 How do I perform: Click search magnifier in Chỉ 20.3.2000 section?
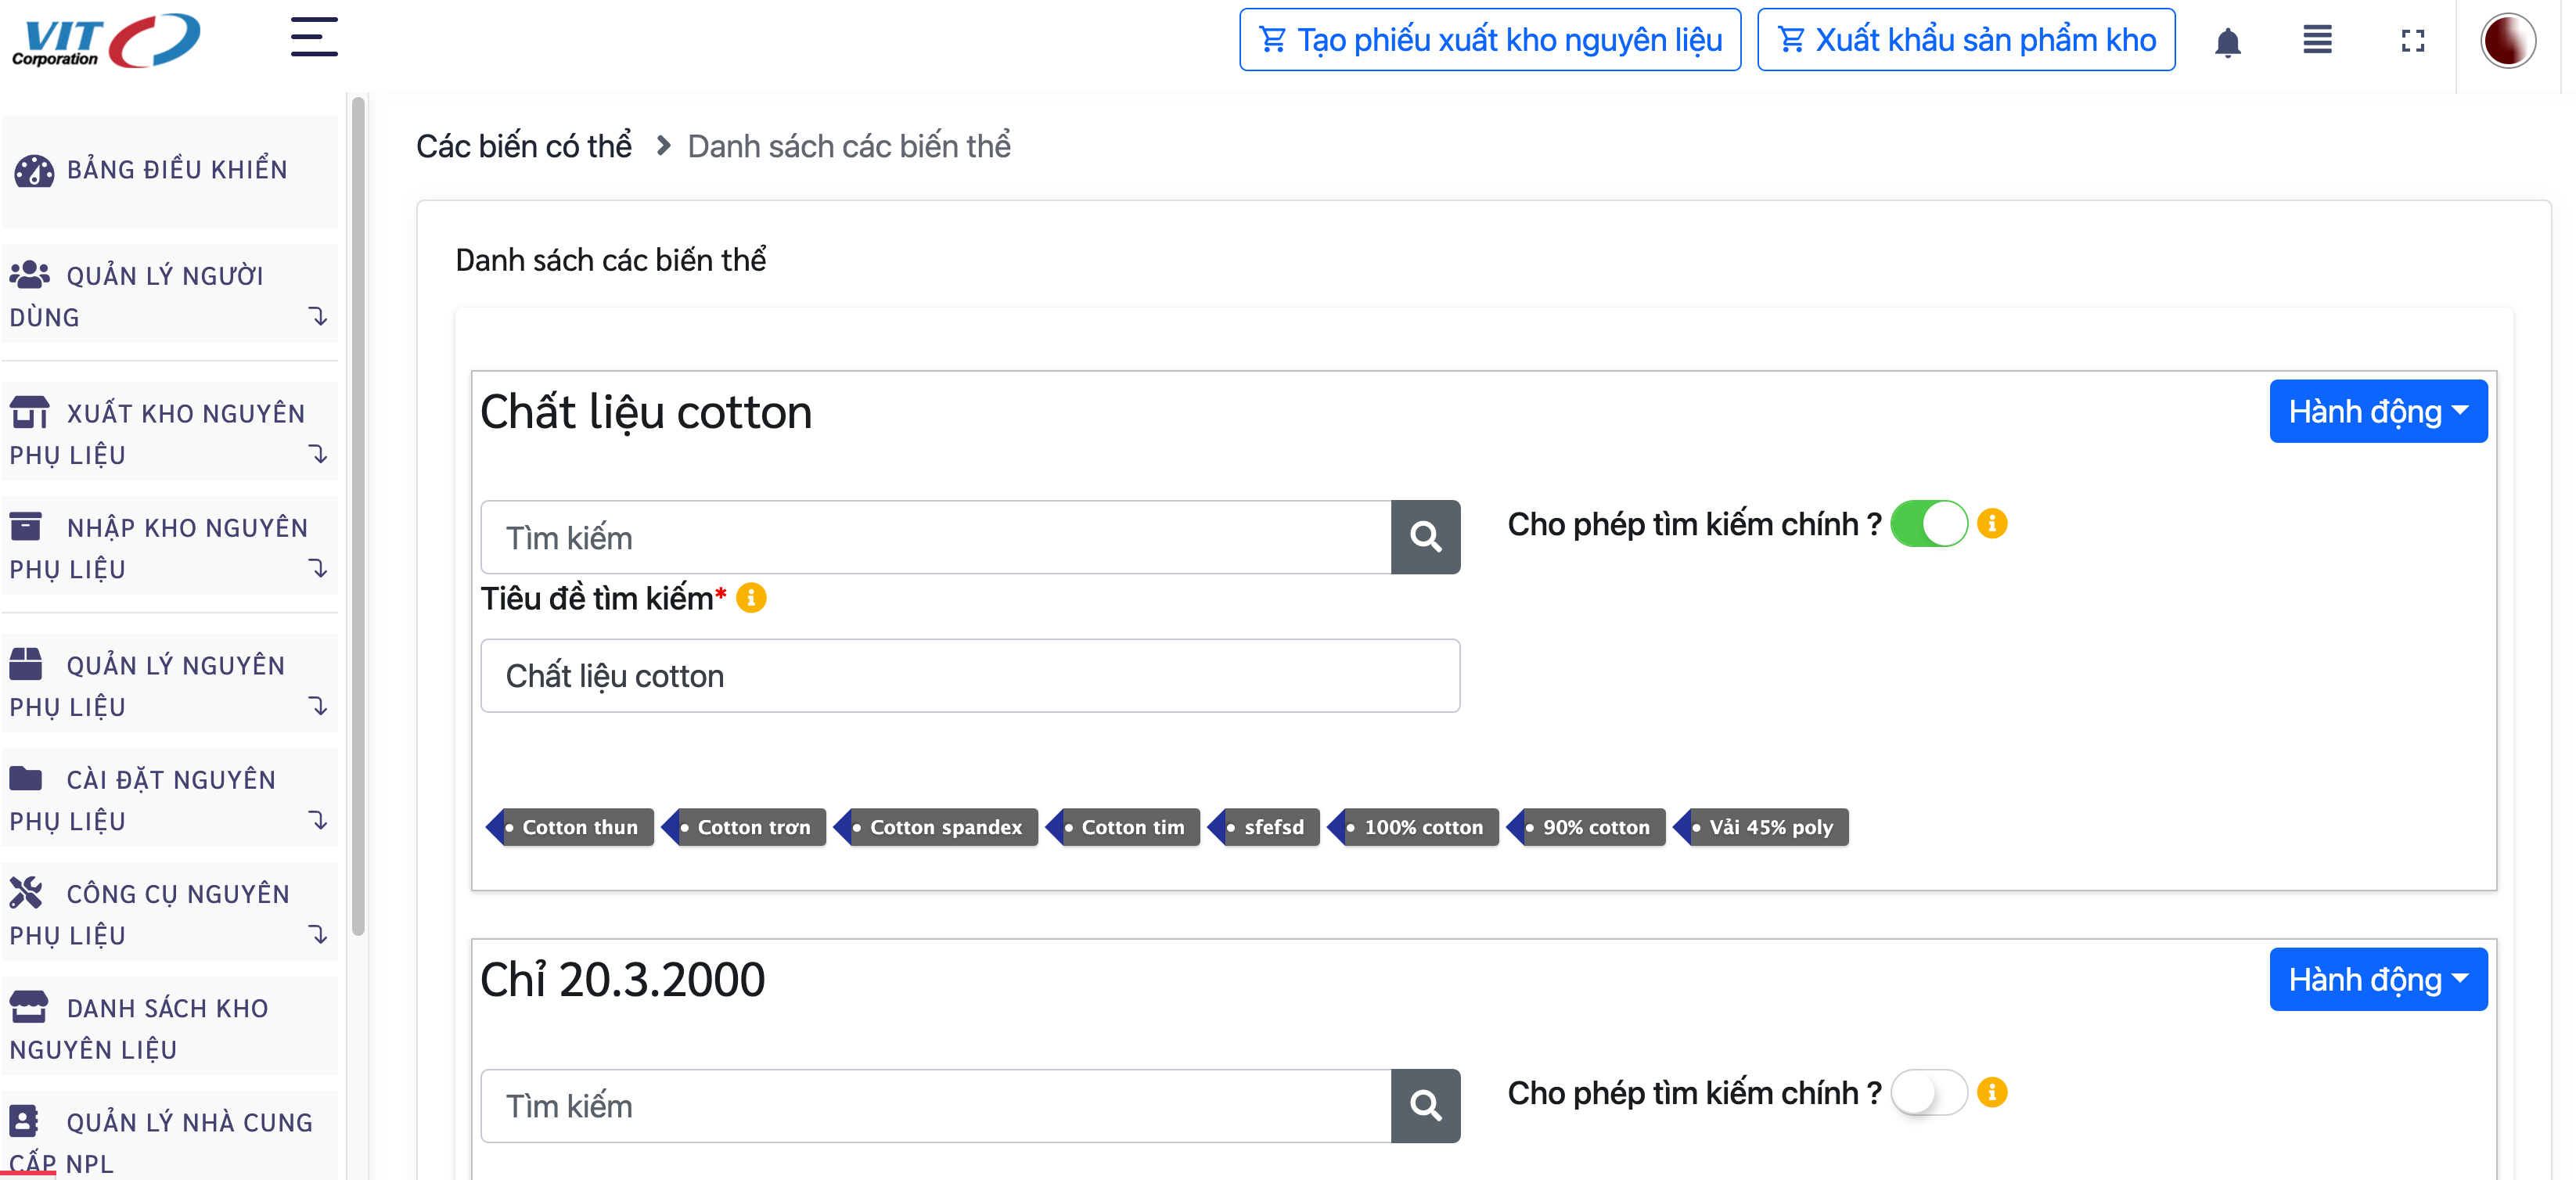(x=1425, y=1105)
